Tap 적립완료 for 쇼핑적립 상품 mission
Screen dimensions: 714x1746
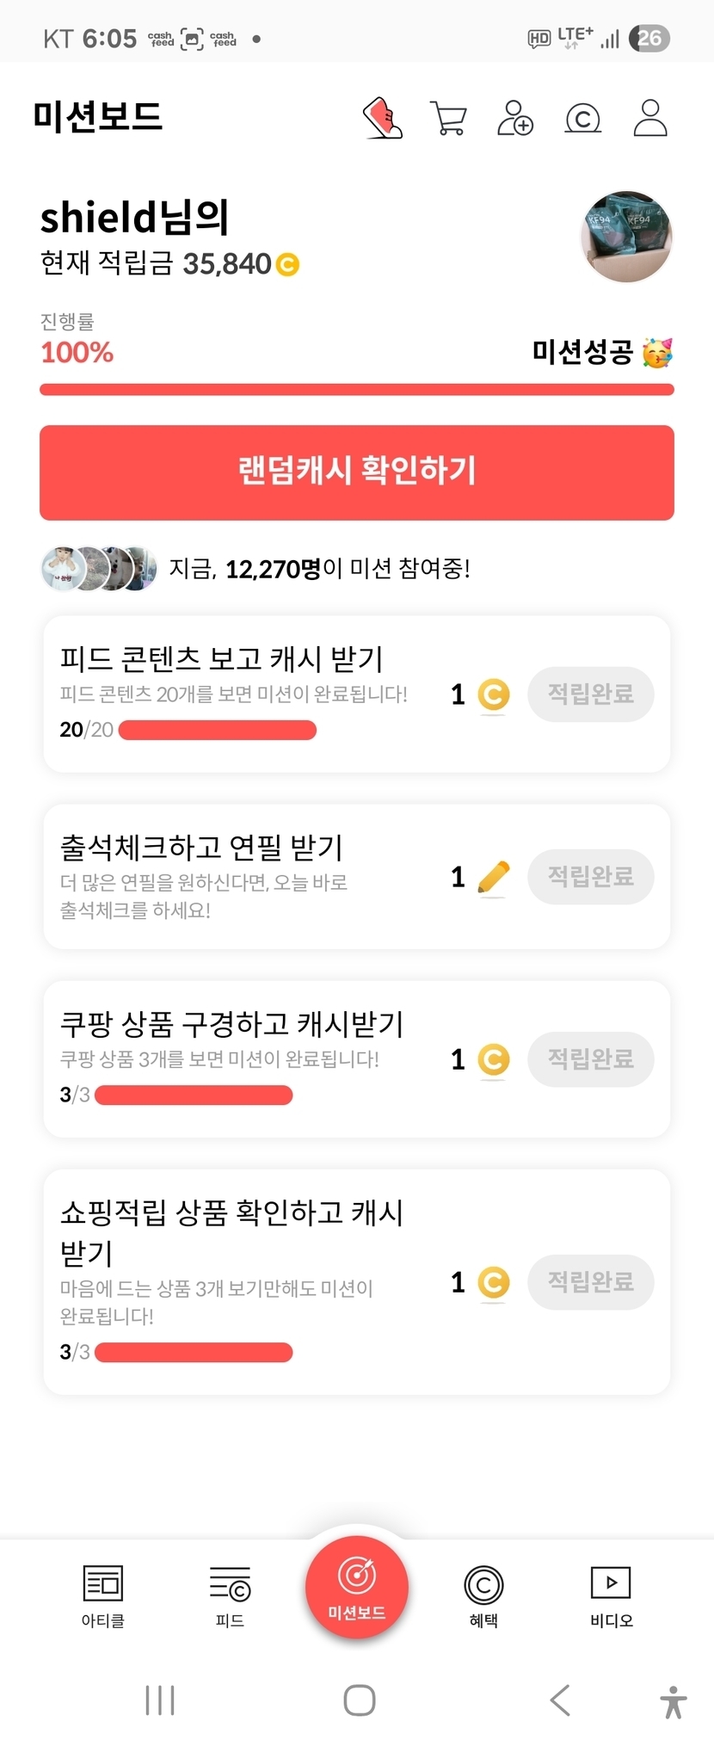pos(591,1282)
